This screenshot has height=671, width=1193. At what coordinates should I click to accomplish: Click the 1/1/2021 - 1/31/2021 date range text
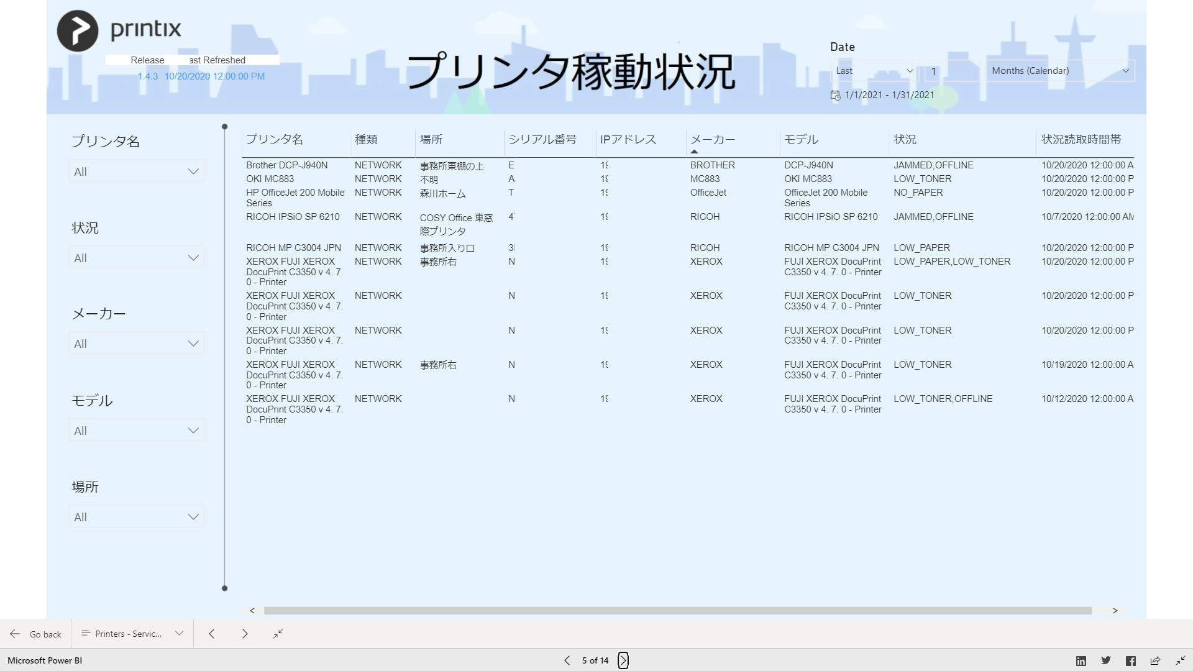tap(889, 95)
